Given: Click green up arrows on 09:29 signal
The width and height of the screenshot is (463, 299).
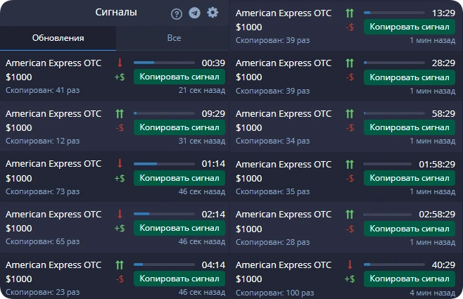Looking at the screenshot, I should point(120,114).
